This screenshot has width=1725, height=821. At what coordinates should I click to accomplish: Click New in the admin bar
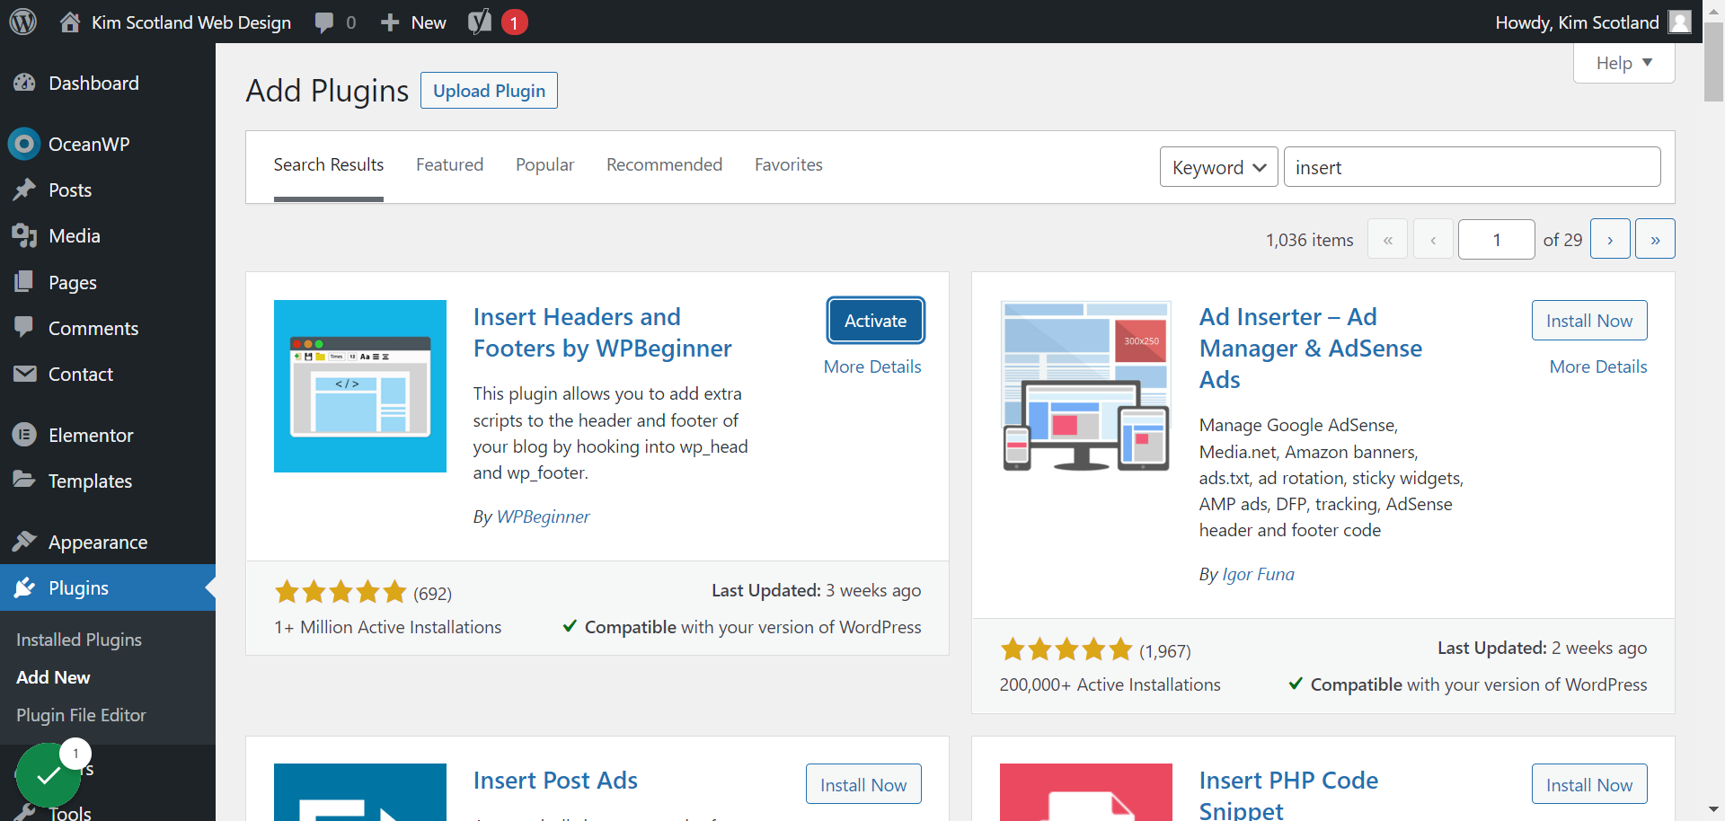[x=429, y=22]
